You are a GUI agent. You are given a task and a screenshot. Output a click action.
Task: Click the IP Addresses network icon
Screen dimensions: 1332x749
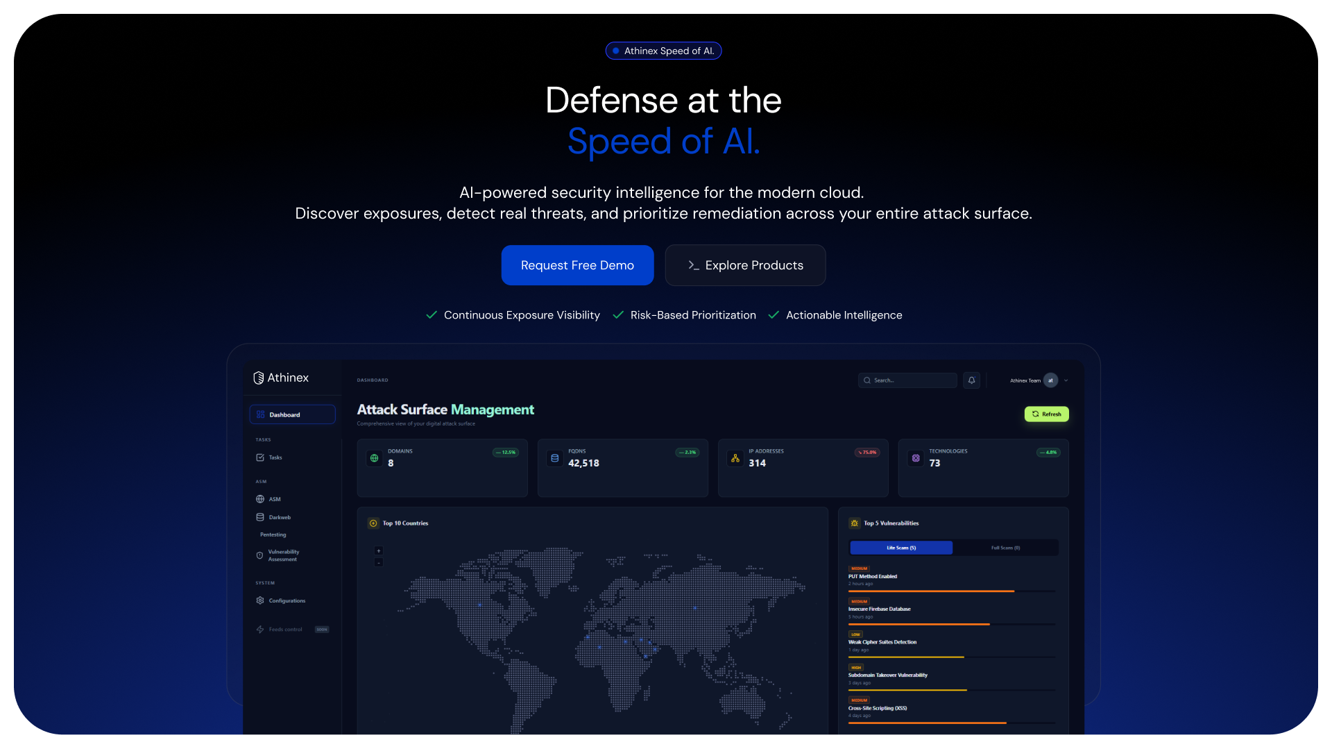(735, 458)
